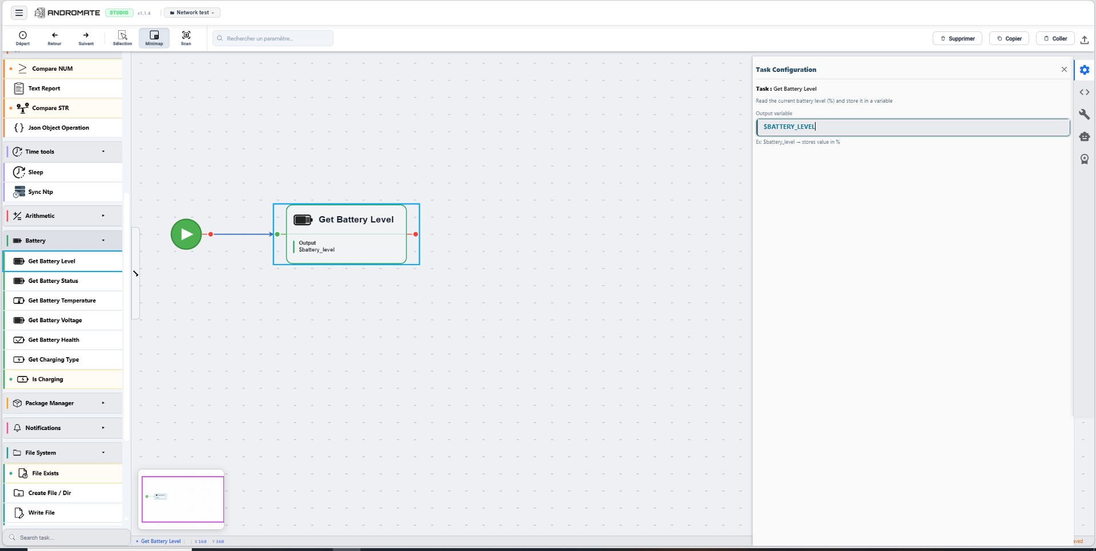The height and width of the screenshot is (551, 1096).
Task: Close the Task Configuration panel
Action: 1064,70
